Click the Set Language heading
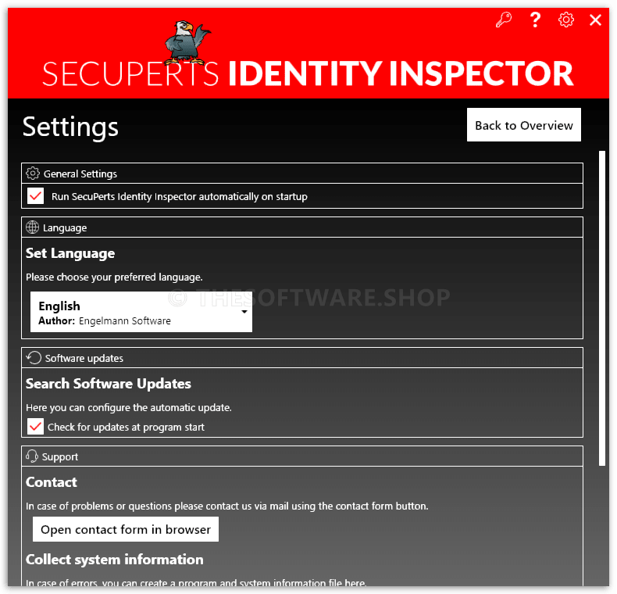This screenshot has width=617, height=594. point(70,253)
